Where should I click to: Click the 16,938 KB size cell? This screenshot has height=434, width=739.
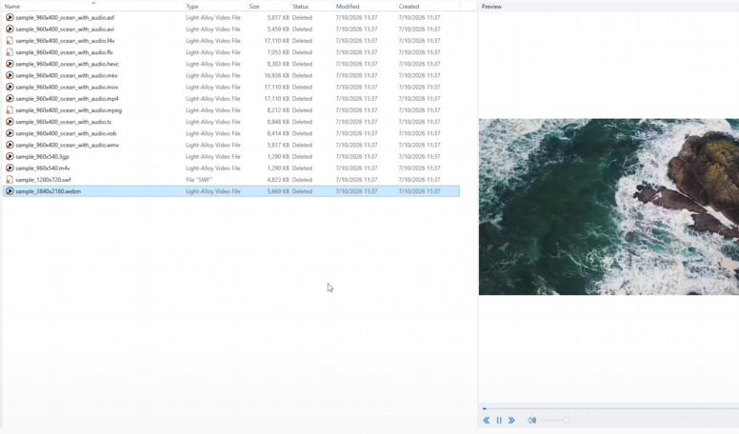[x=277, y=75]
